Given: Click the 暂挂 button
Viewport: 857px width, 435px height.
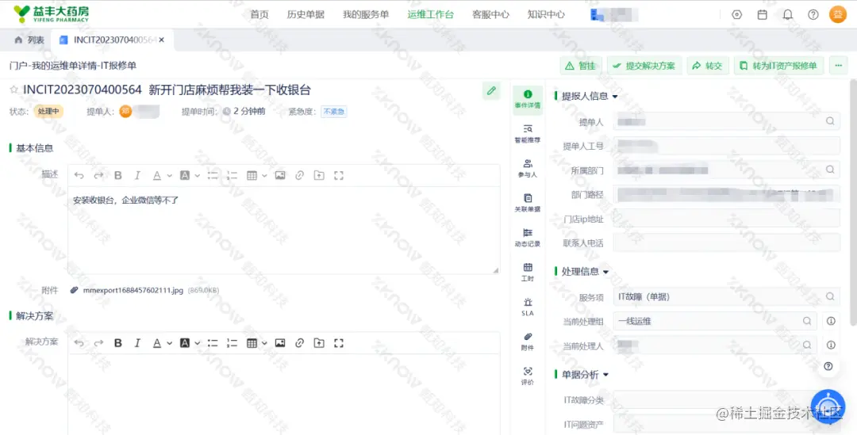Looking at the screenshot, I should (x=581, y=66).
